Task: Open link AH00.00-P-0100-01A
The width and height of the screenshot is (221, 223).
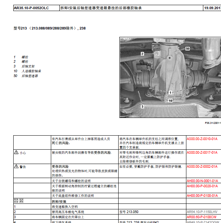Action: (202, 196)
